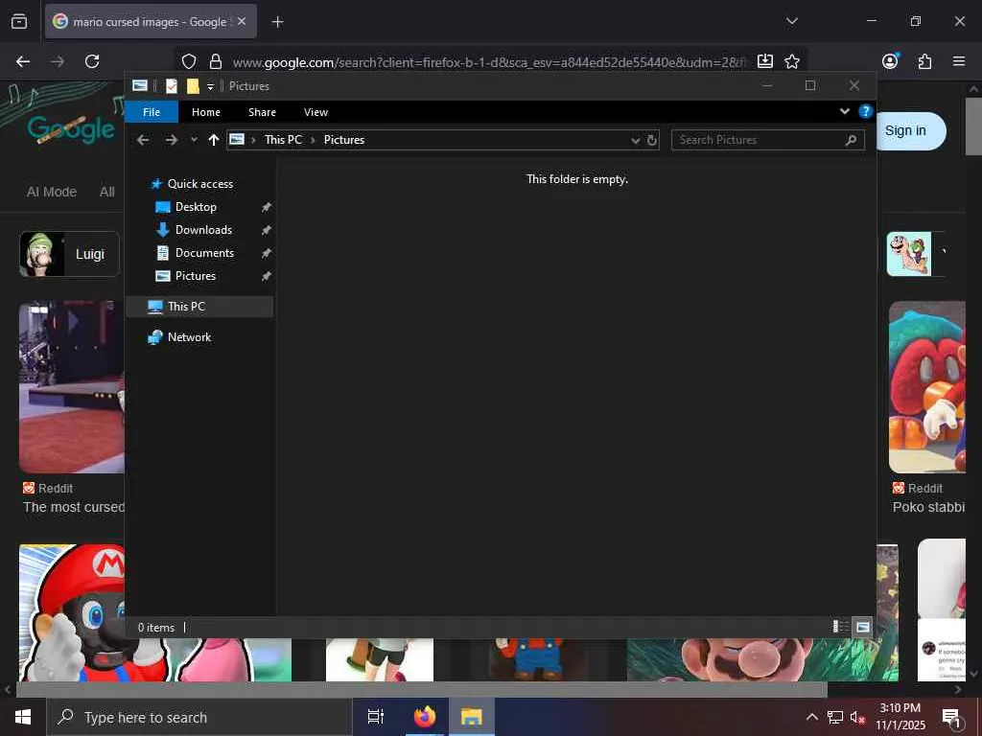Open the notification center icon

[x=951, y=718]
